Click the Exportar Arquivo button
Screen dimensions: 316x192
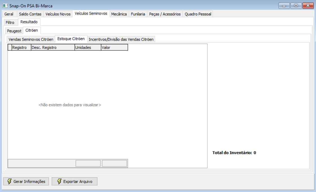tap(75, 181)
